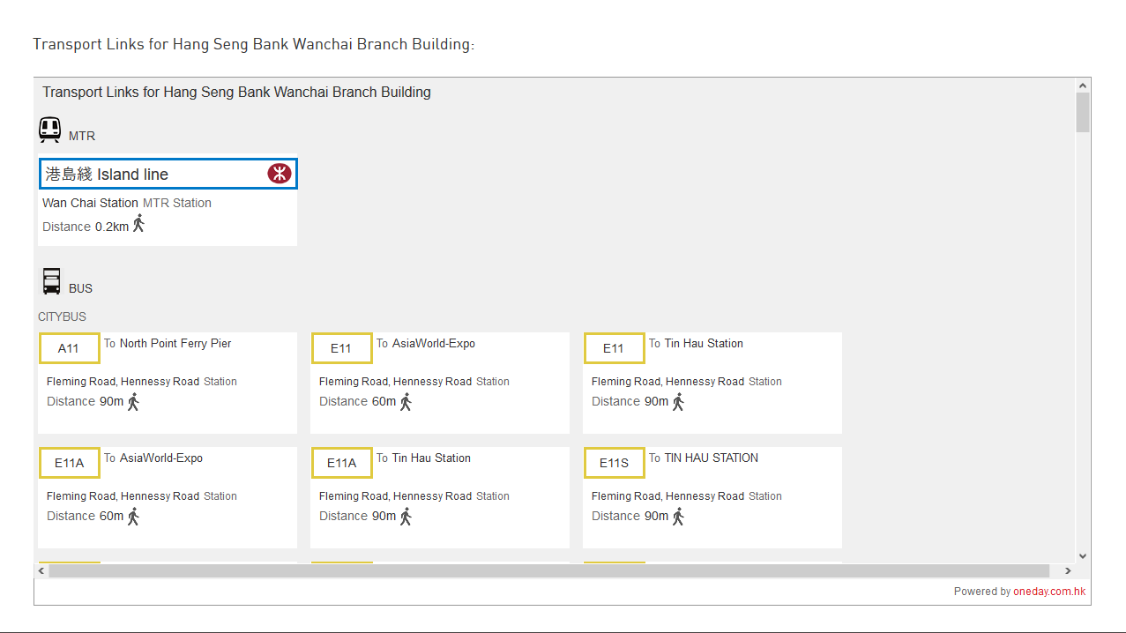Click walking icon in A11 North Point card
This screenshot has width=1126, height=633.
tap(134, 402)
